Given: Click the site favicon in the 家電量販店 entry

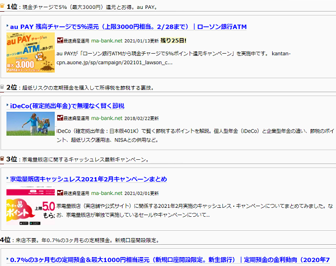Looking at the screenshot, I should coord(60,193).
